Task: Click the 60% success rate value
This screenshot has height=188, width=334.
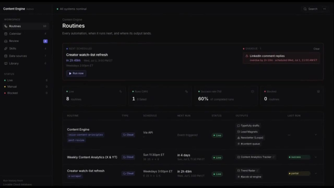Action: pos(203,99)
